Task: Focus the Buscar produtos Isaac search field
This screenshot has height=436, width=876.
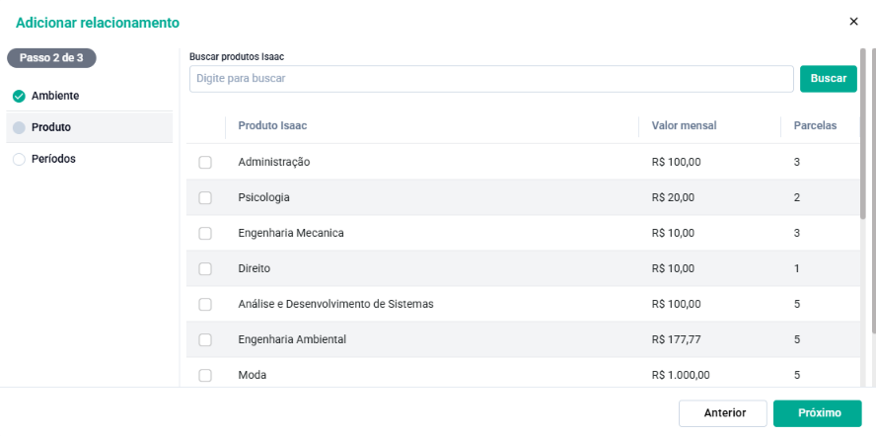Action: click(x=491, y=79)
